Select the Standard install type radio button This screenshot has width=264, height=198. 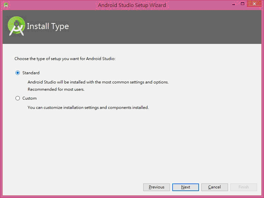coord(18,73)
